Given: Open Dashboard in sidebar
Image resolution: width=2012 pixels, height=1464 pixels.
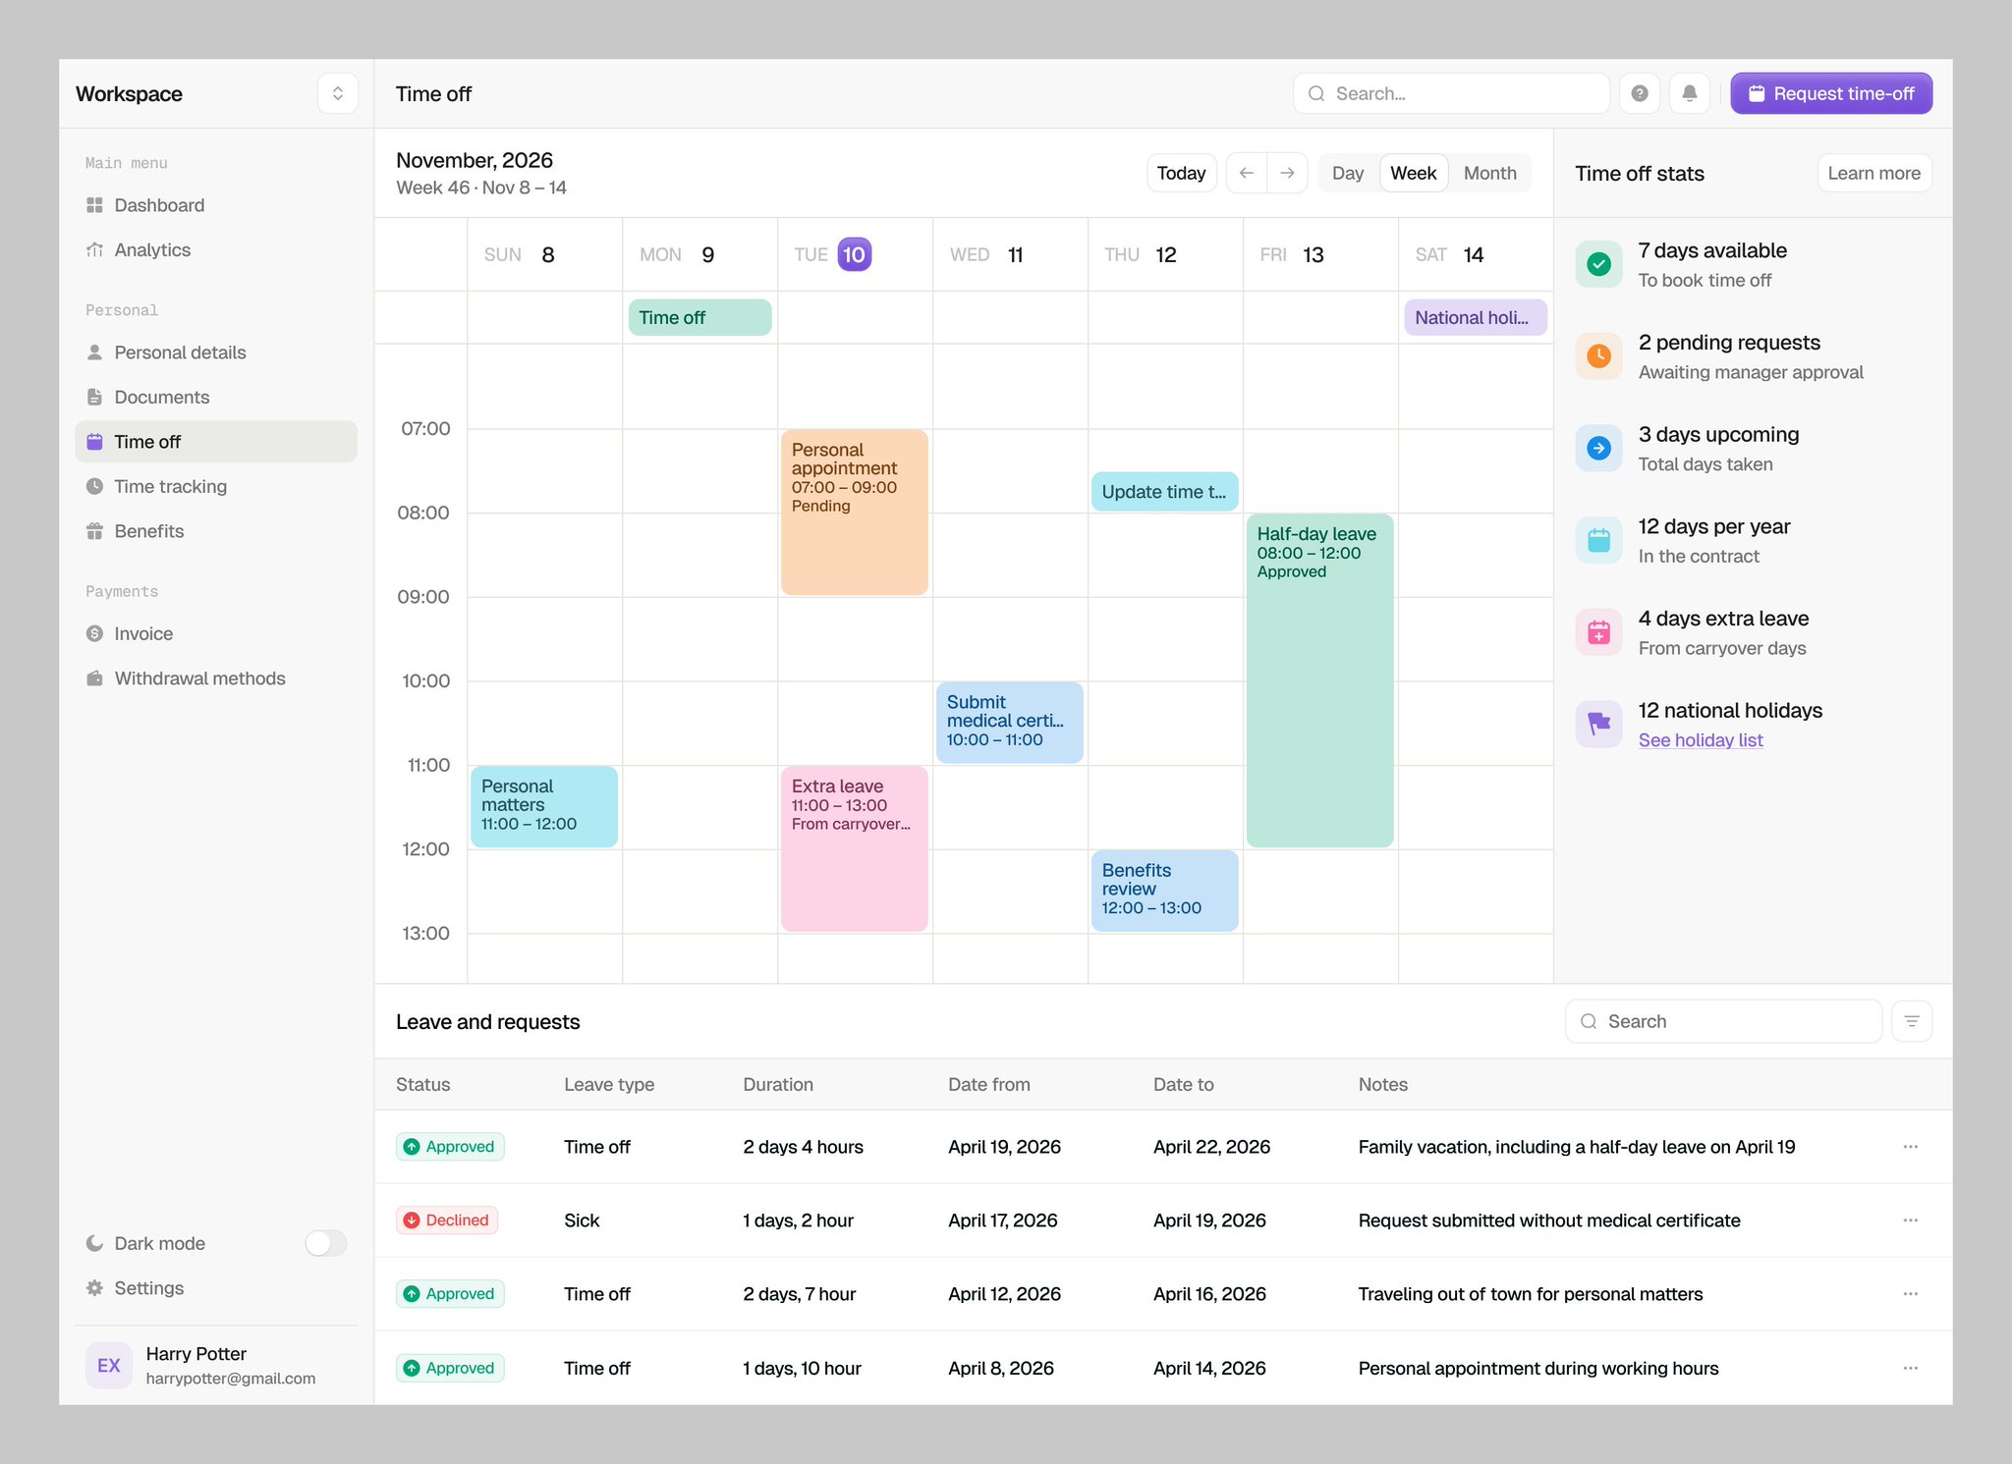Looking at the screenshot, I should pyautogui.click(x=216, y=205).
